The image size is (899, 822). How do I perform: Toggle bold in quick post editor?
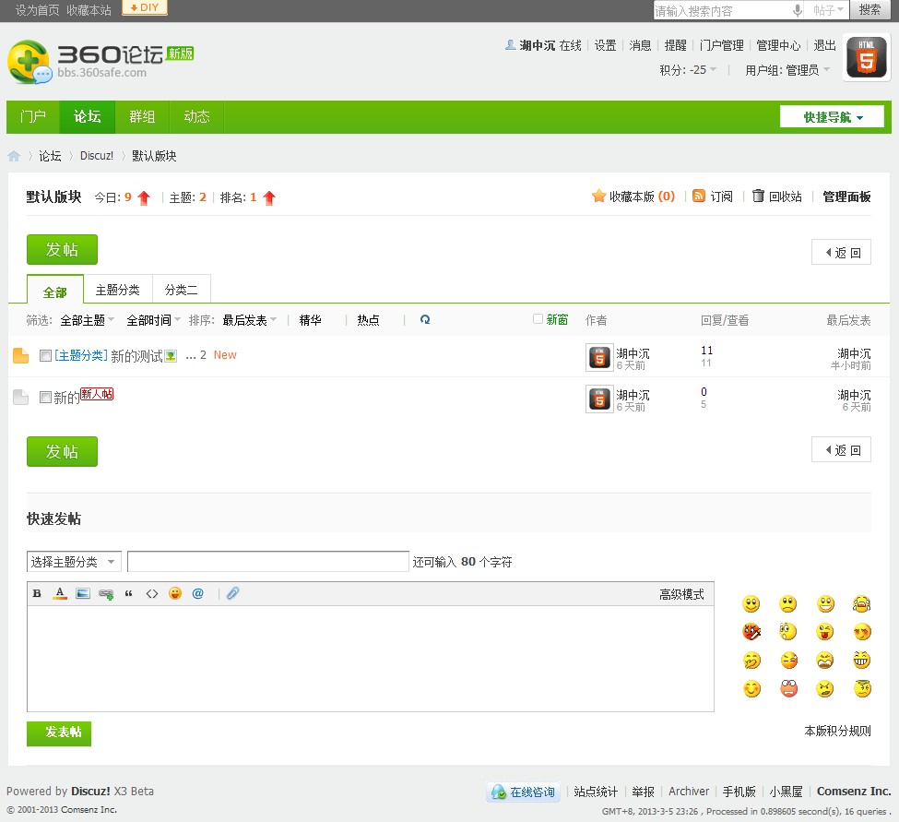pos(37,594)
